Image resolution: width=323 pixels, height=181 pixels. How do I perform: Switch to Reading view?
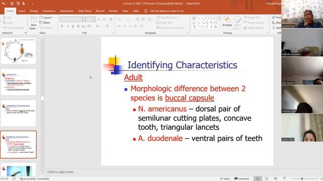(276, 179)
